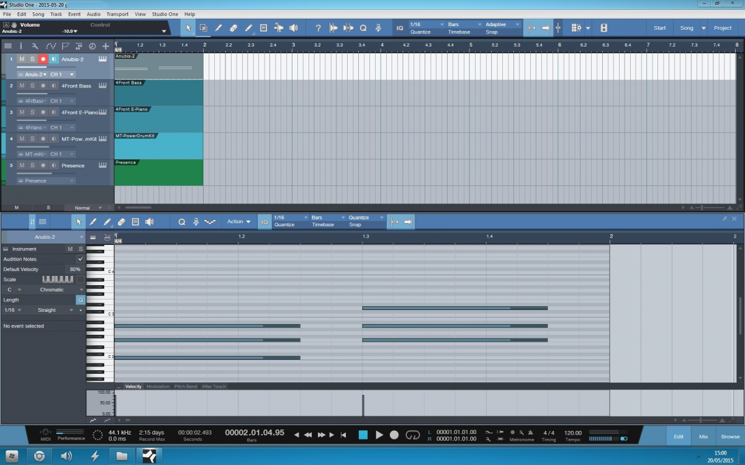This screenshot has height=465, width=745.
Task: Open the Transport menu
Action: point(117,14)
